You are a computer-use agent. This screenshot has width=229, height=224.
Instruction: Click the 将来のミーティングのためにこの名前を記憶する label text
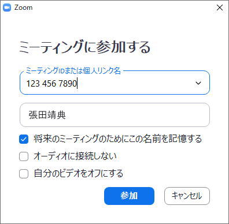point(117,139)
